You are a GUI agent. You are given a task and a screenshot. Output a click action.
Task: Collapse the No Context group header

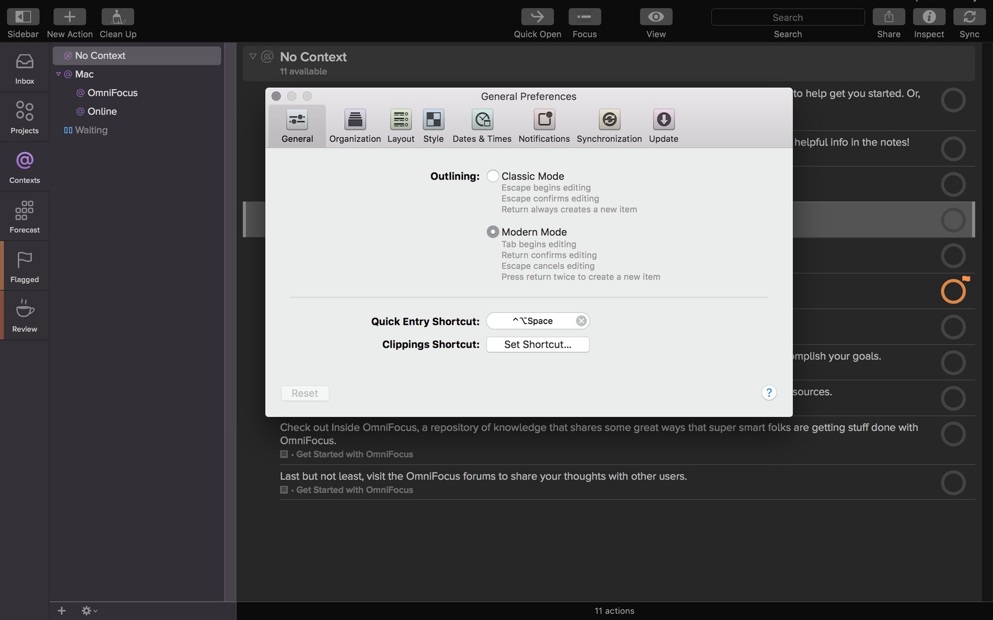point(252,57)
